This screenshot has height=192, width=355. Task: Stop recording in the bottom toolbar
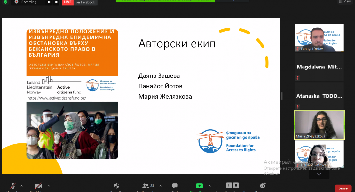point(236,185)
